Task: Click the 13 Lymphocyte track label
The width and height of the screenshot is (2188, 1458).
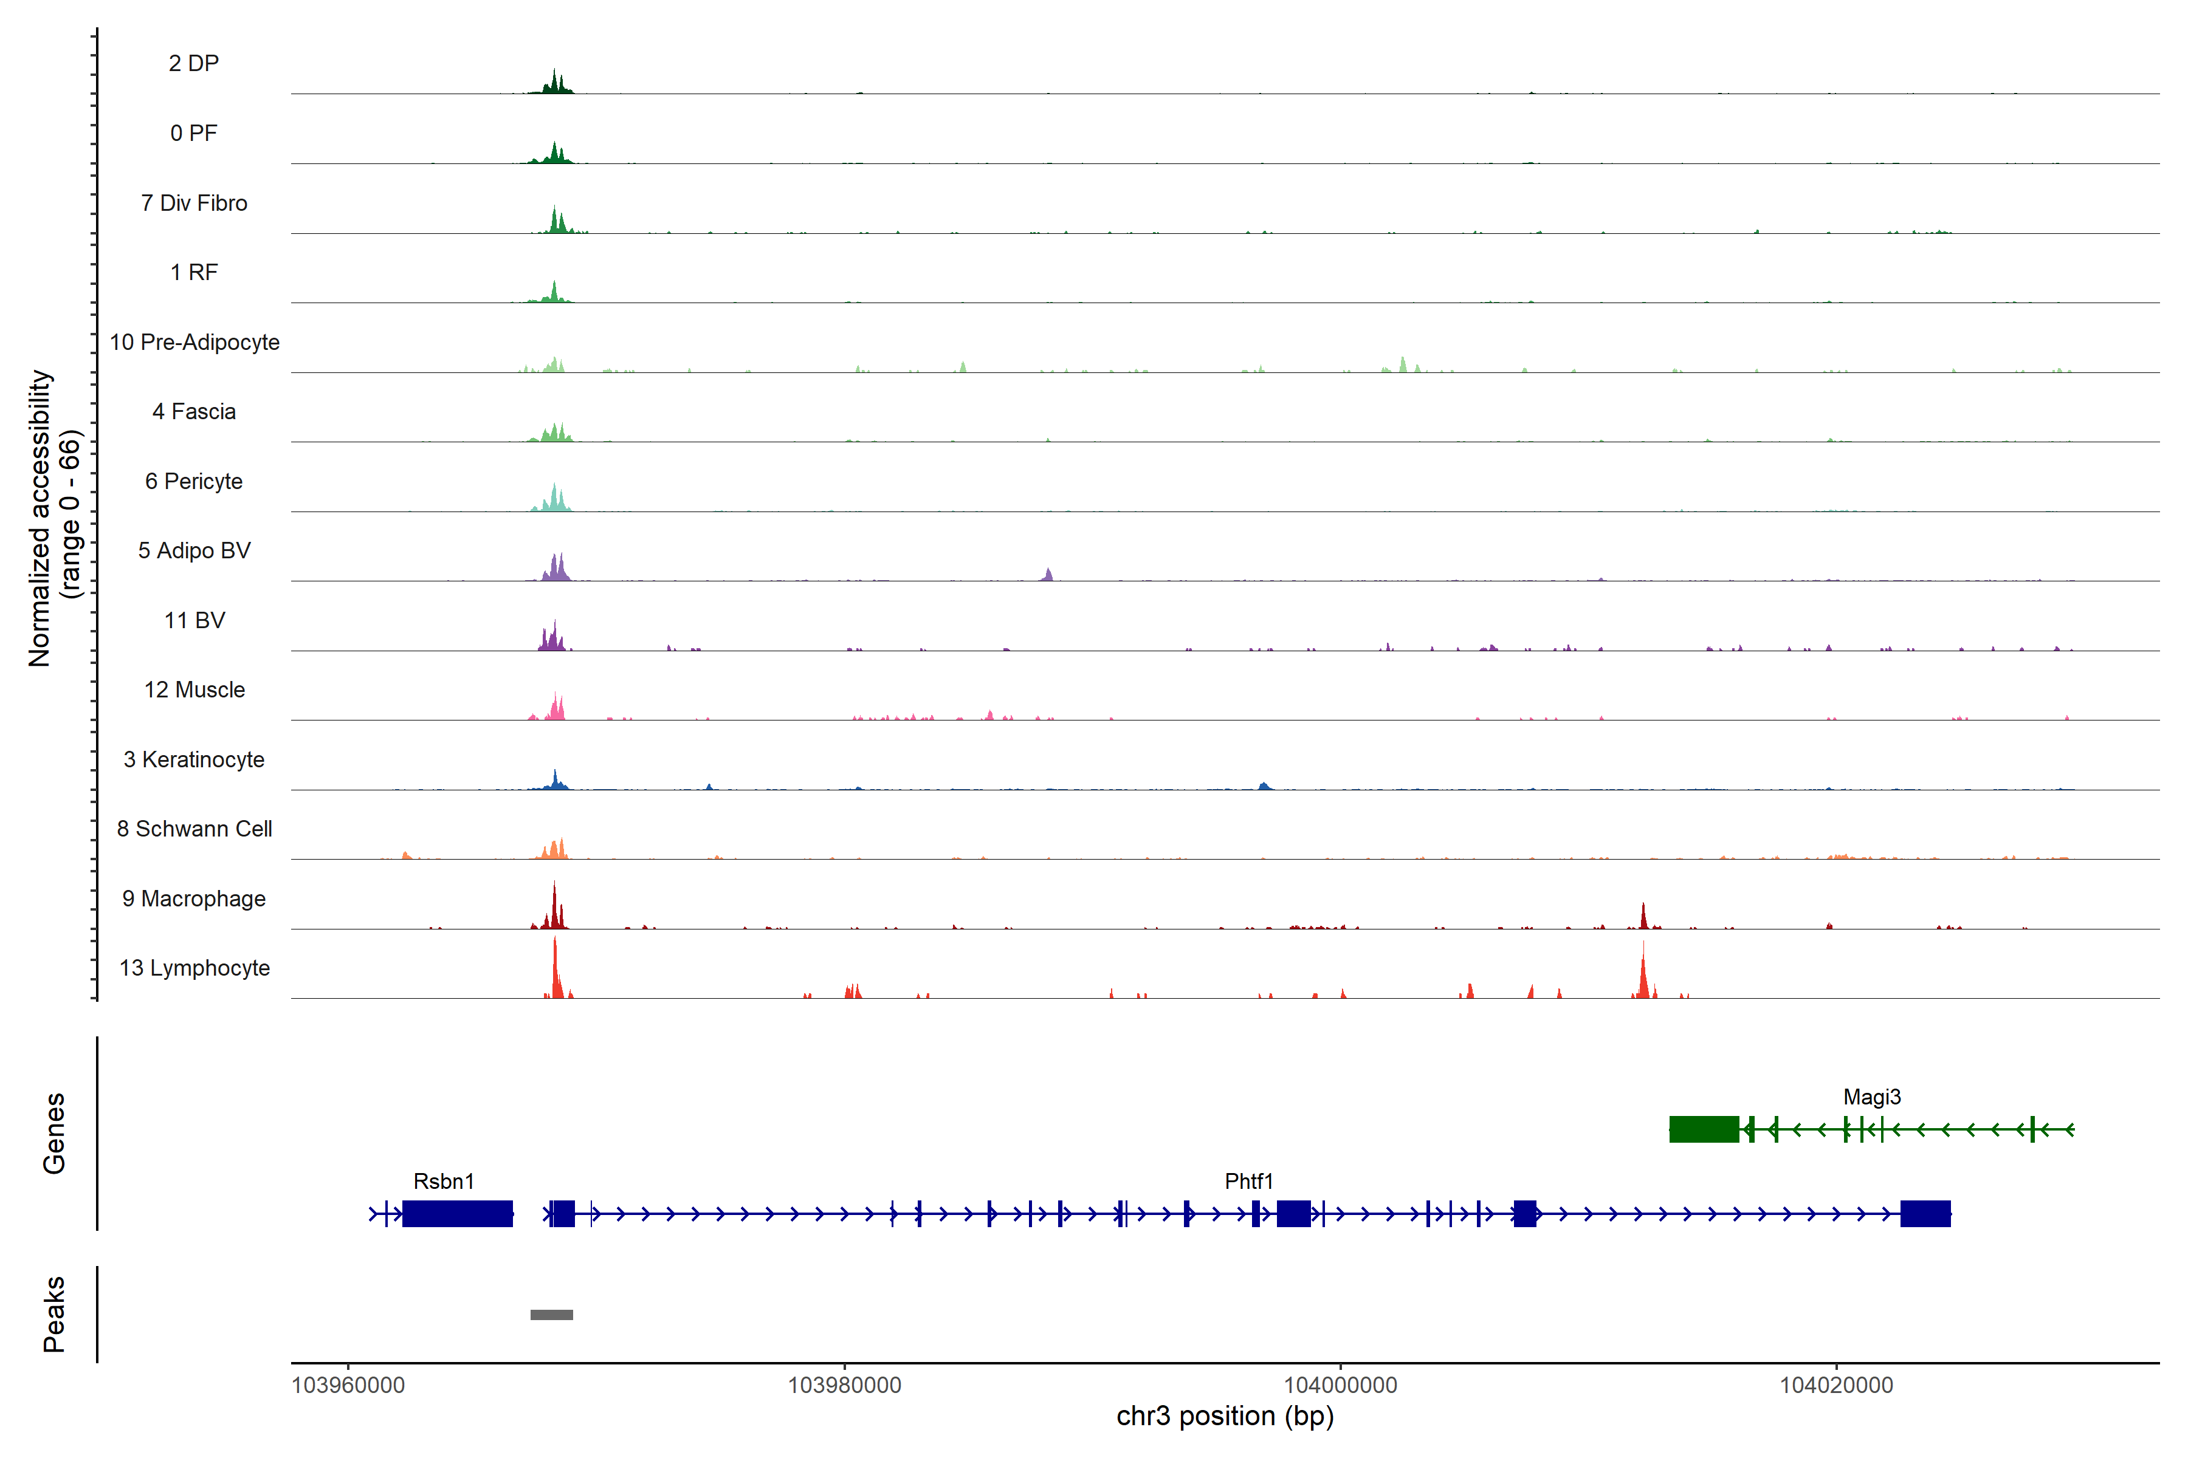Action: click(194, 968)
